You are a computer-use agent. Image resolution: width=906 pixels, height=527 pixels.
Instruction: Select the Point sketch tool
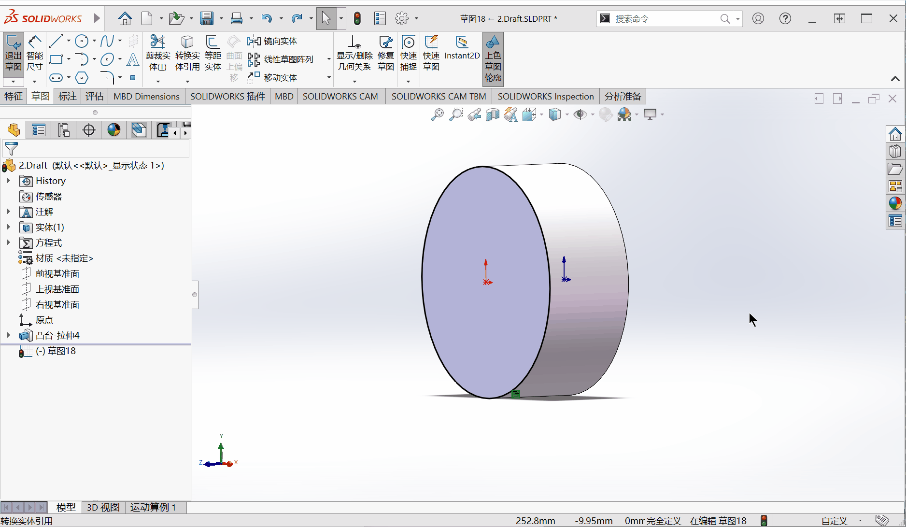[x=133, y=78]
